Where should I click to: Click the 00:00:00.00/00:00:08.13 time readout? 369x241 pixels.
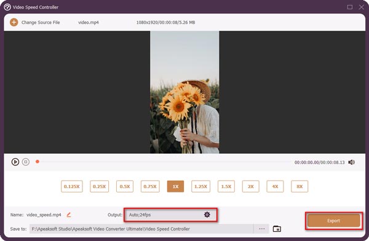click(320, 162)
